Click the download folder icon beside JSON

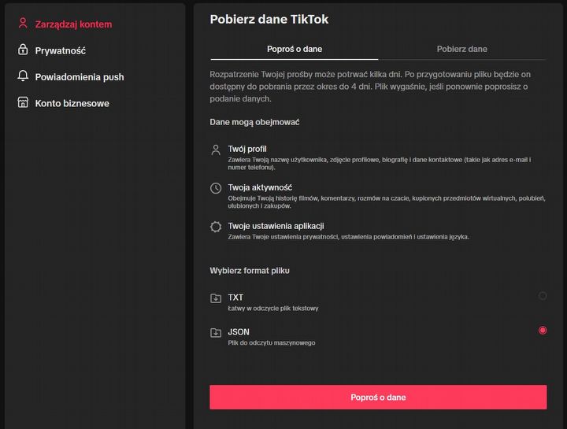tap(216, 333)
